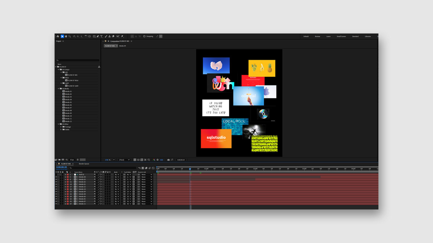Image resolution: width=433 pixels, height=243 pixels.
Task: Click the show channel RGB icon in viewer
Action: coord(154,160)
